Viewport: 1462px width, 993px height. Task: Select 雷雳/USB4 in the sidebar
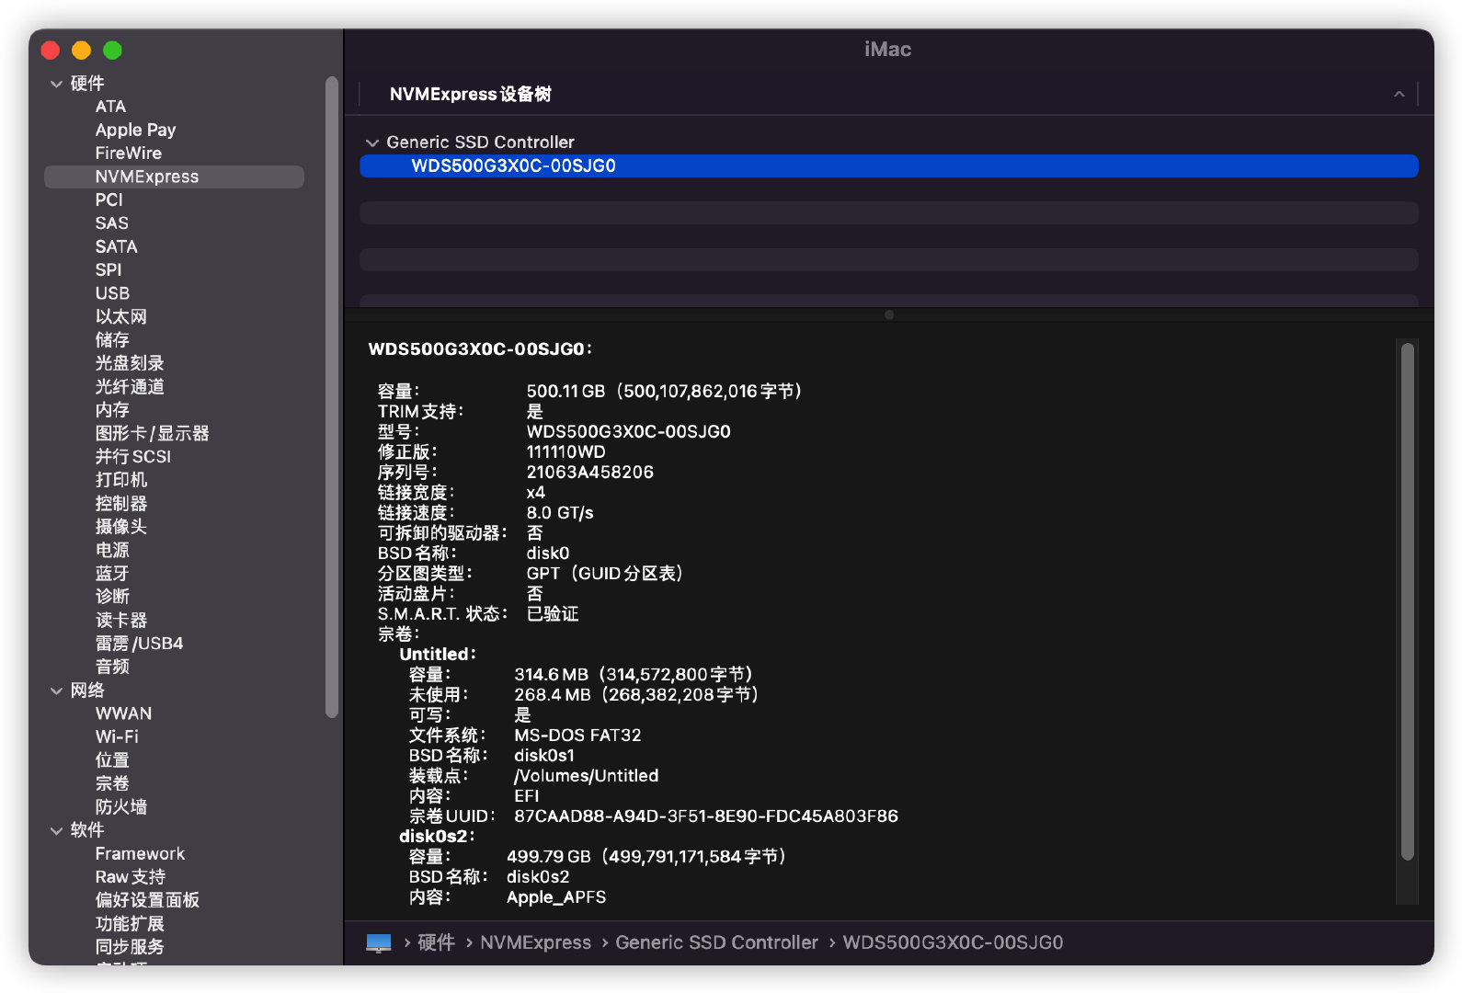[139, 644]
